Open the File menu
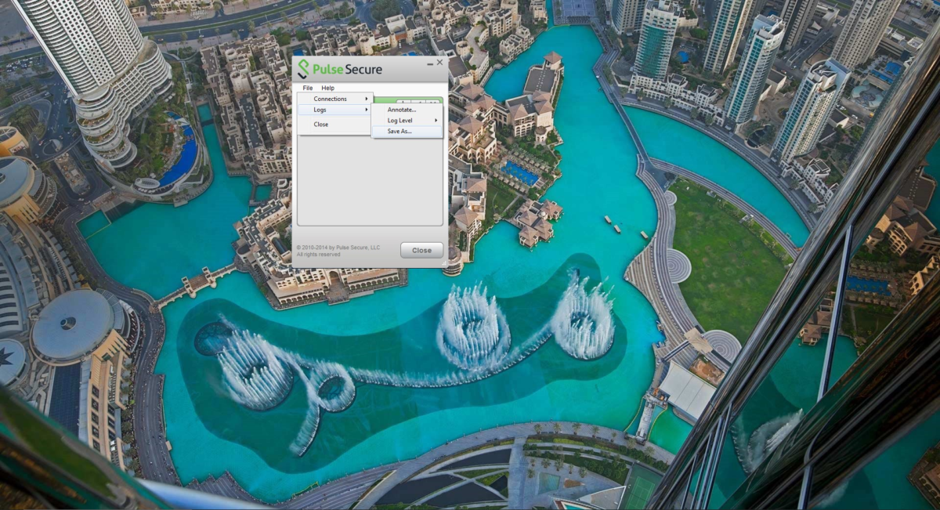Viewport: 940px width, 510px height. point(308,88)
